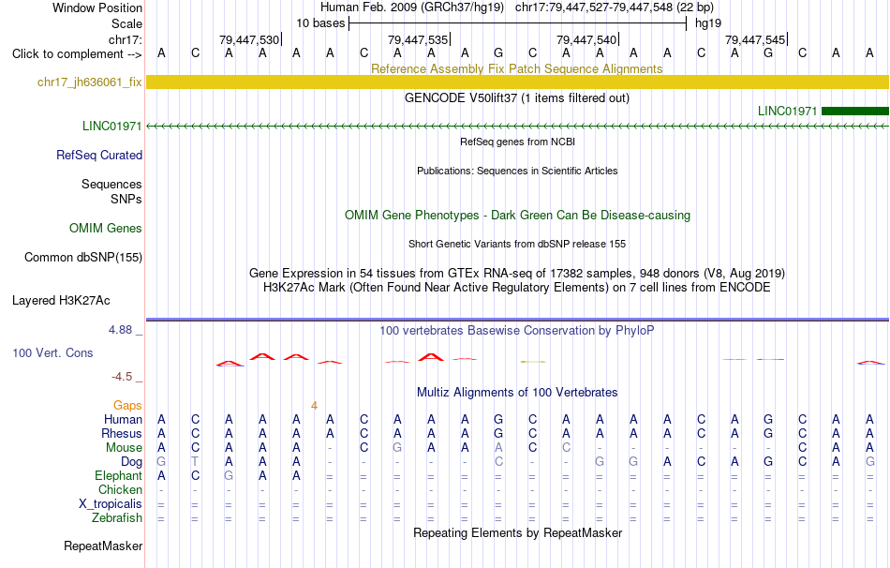Click OMIM Gene Phenotypes track title
The width and height of the screenshot is (890, 568).
tap(517, 215)
